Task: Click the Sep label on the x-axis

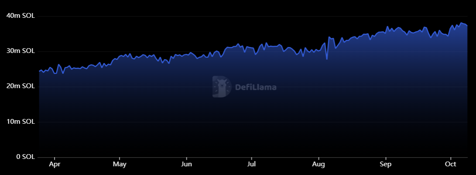Action: click(x=386, y=165)
